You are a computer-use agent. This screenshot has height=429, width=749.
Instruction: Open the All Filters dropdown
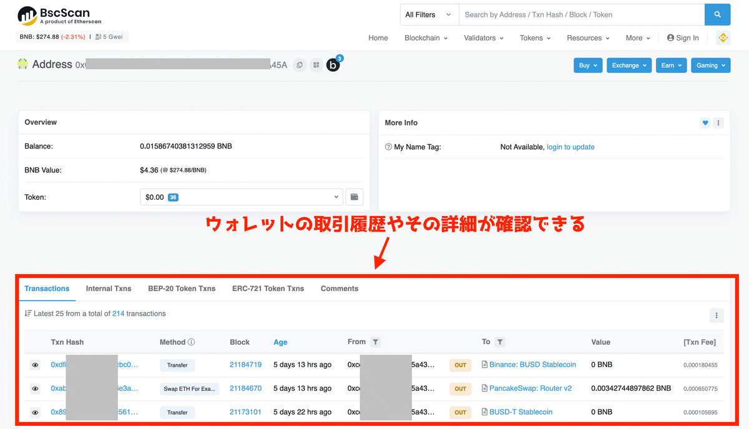click(429, 14)
